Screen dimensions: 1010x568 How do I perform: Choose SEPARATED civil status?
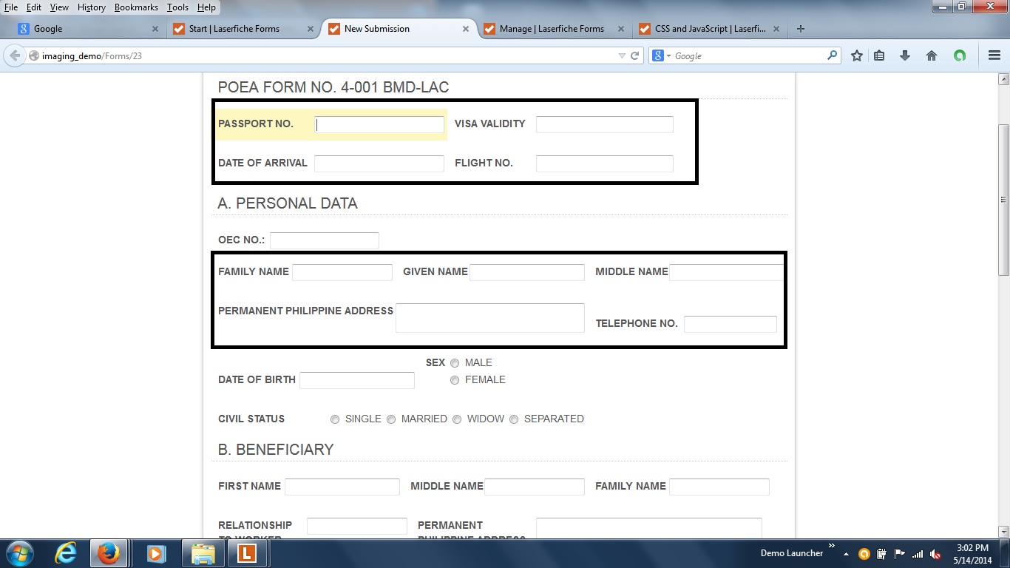(x=514, y=419)
